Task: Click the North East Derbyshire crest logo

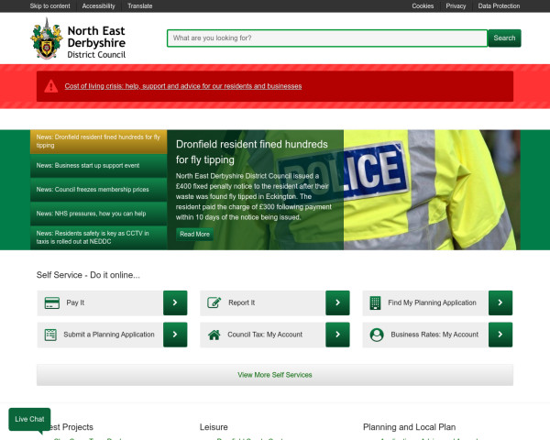Action: tap(47, 38)
